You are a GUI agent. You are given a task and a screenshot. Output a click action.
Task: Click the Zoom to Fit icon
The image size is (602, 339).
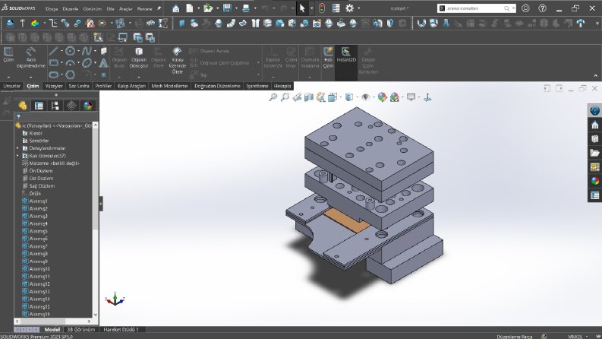pyautogui.click(x=273, y=97)
